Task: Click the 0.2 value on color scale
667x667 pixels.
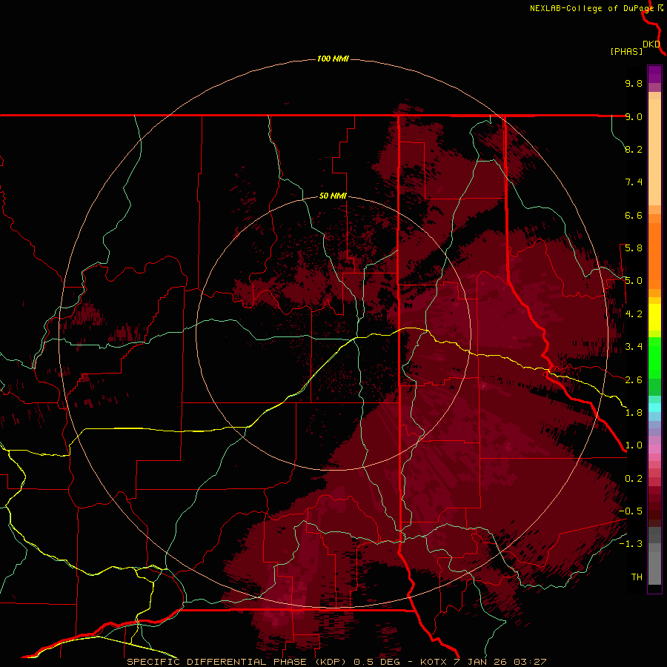Action: point(634,479)
